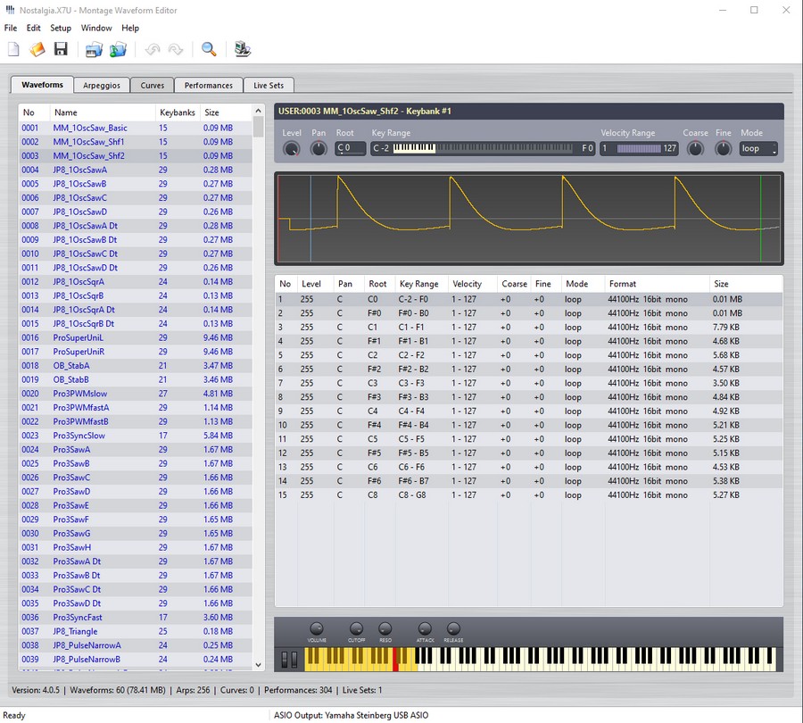This screenshot has width=803, height=723.
Task: Click the computer transfer toolbar icon
Action: point(242,49)
